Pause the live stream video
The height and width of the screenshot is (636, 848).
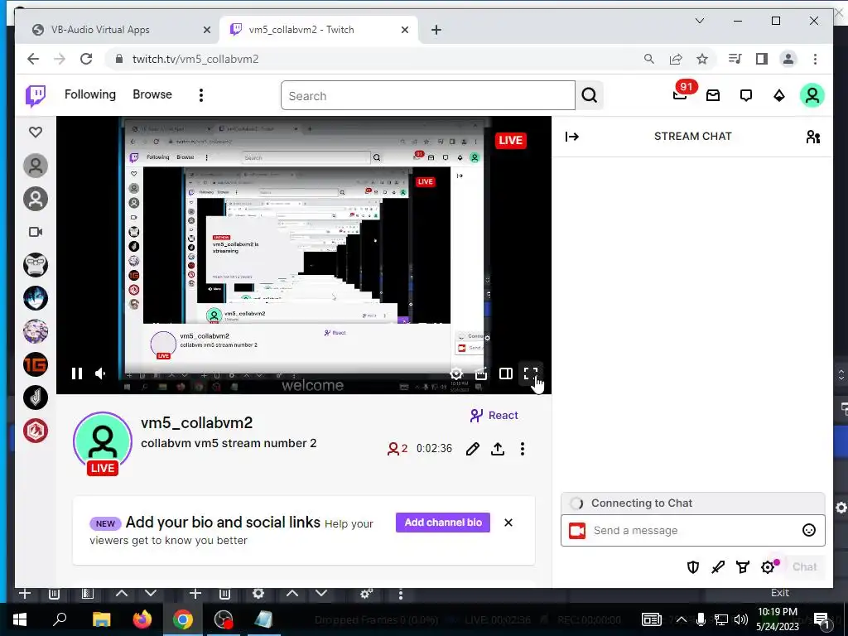pos(77,373)
